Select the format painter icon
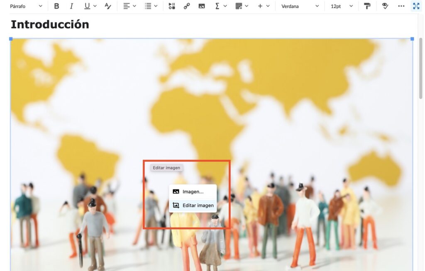This screenshot has width=425, height=271. [x=367, y=6]
